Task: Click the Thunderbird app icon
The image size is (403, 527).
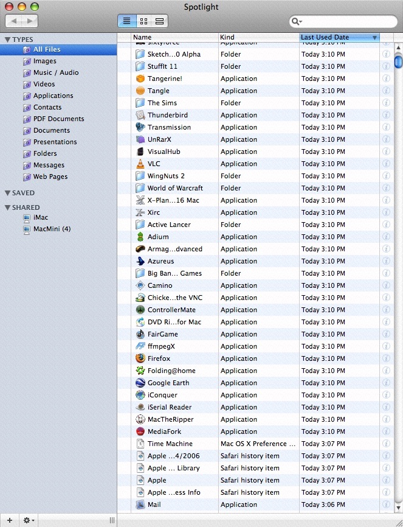Action: click(140, 115)
